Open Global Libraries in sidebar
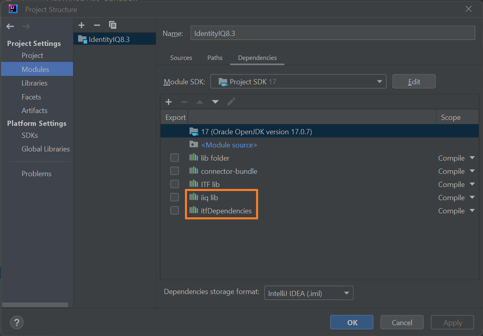 (x=46, y=149)
